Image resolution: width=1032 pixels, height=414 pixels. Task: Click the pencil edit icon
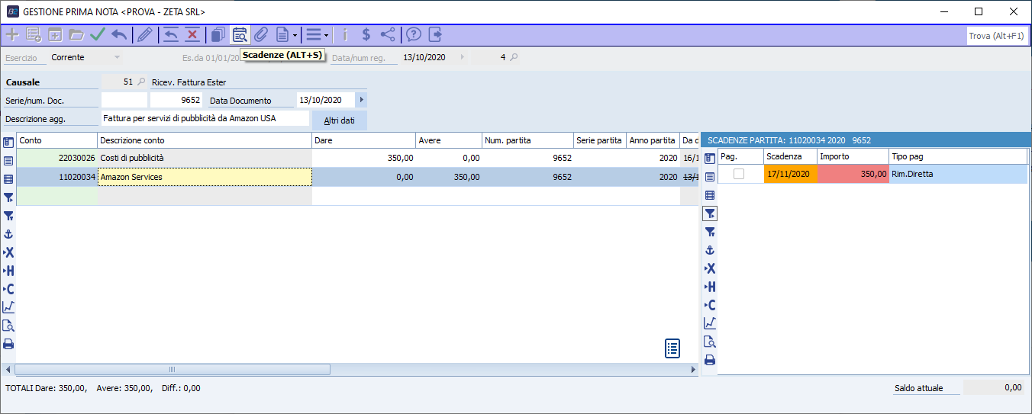tap(144, 34)
